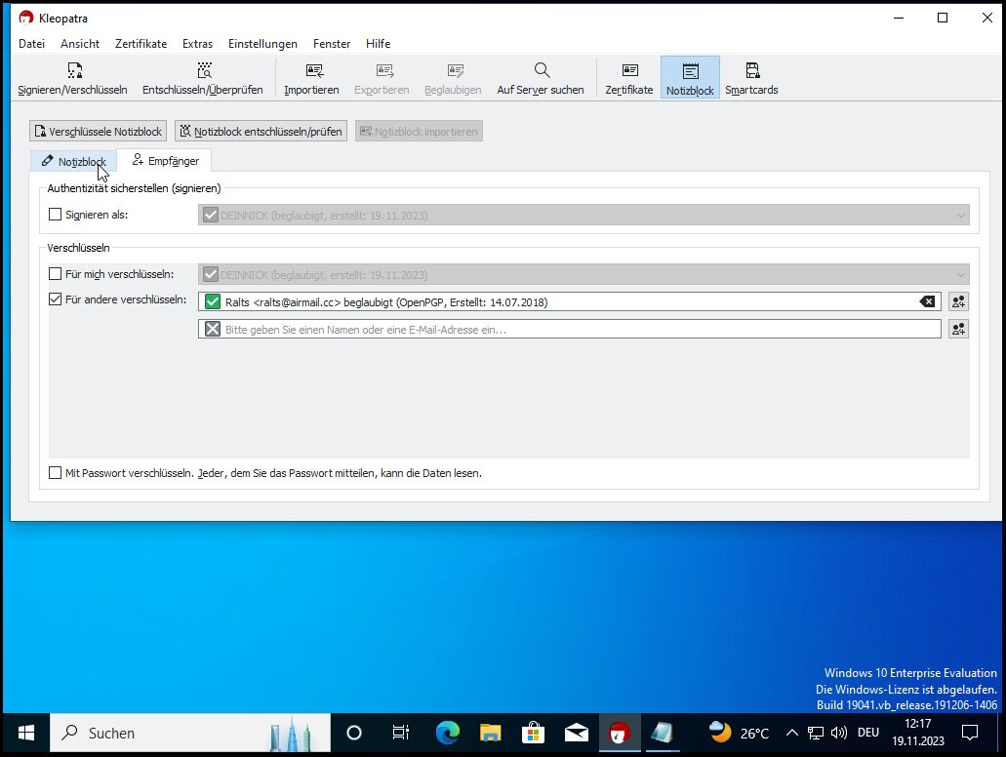Viewport: 1006px width, 757px height.
Task: Switch to the Zertifikate view
Action: [629, 79]
